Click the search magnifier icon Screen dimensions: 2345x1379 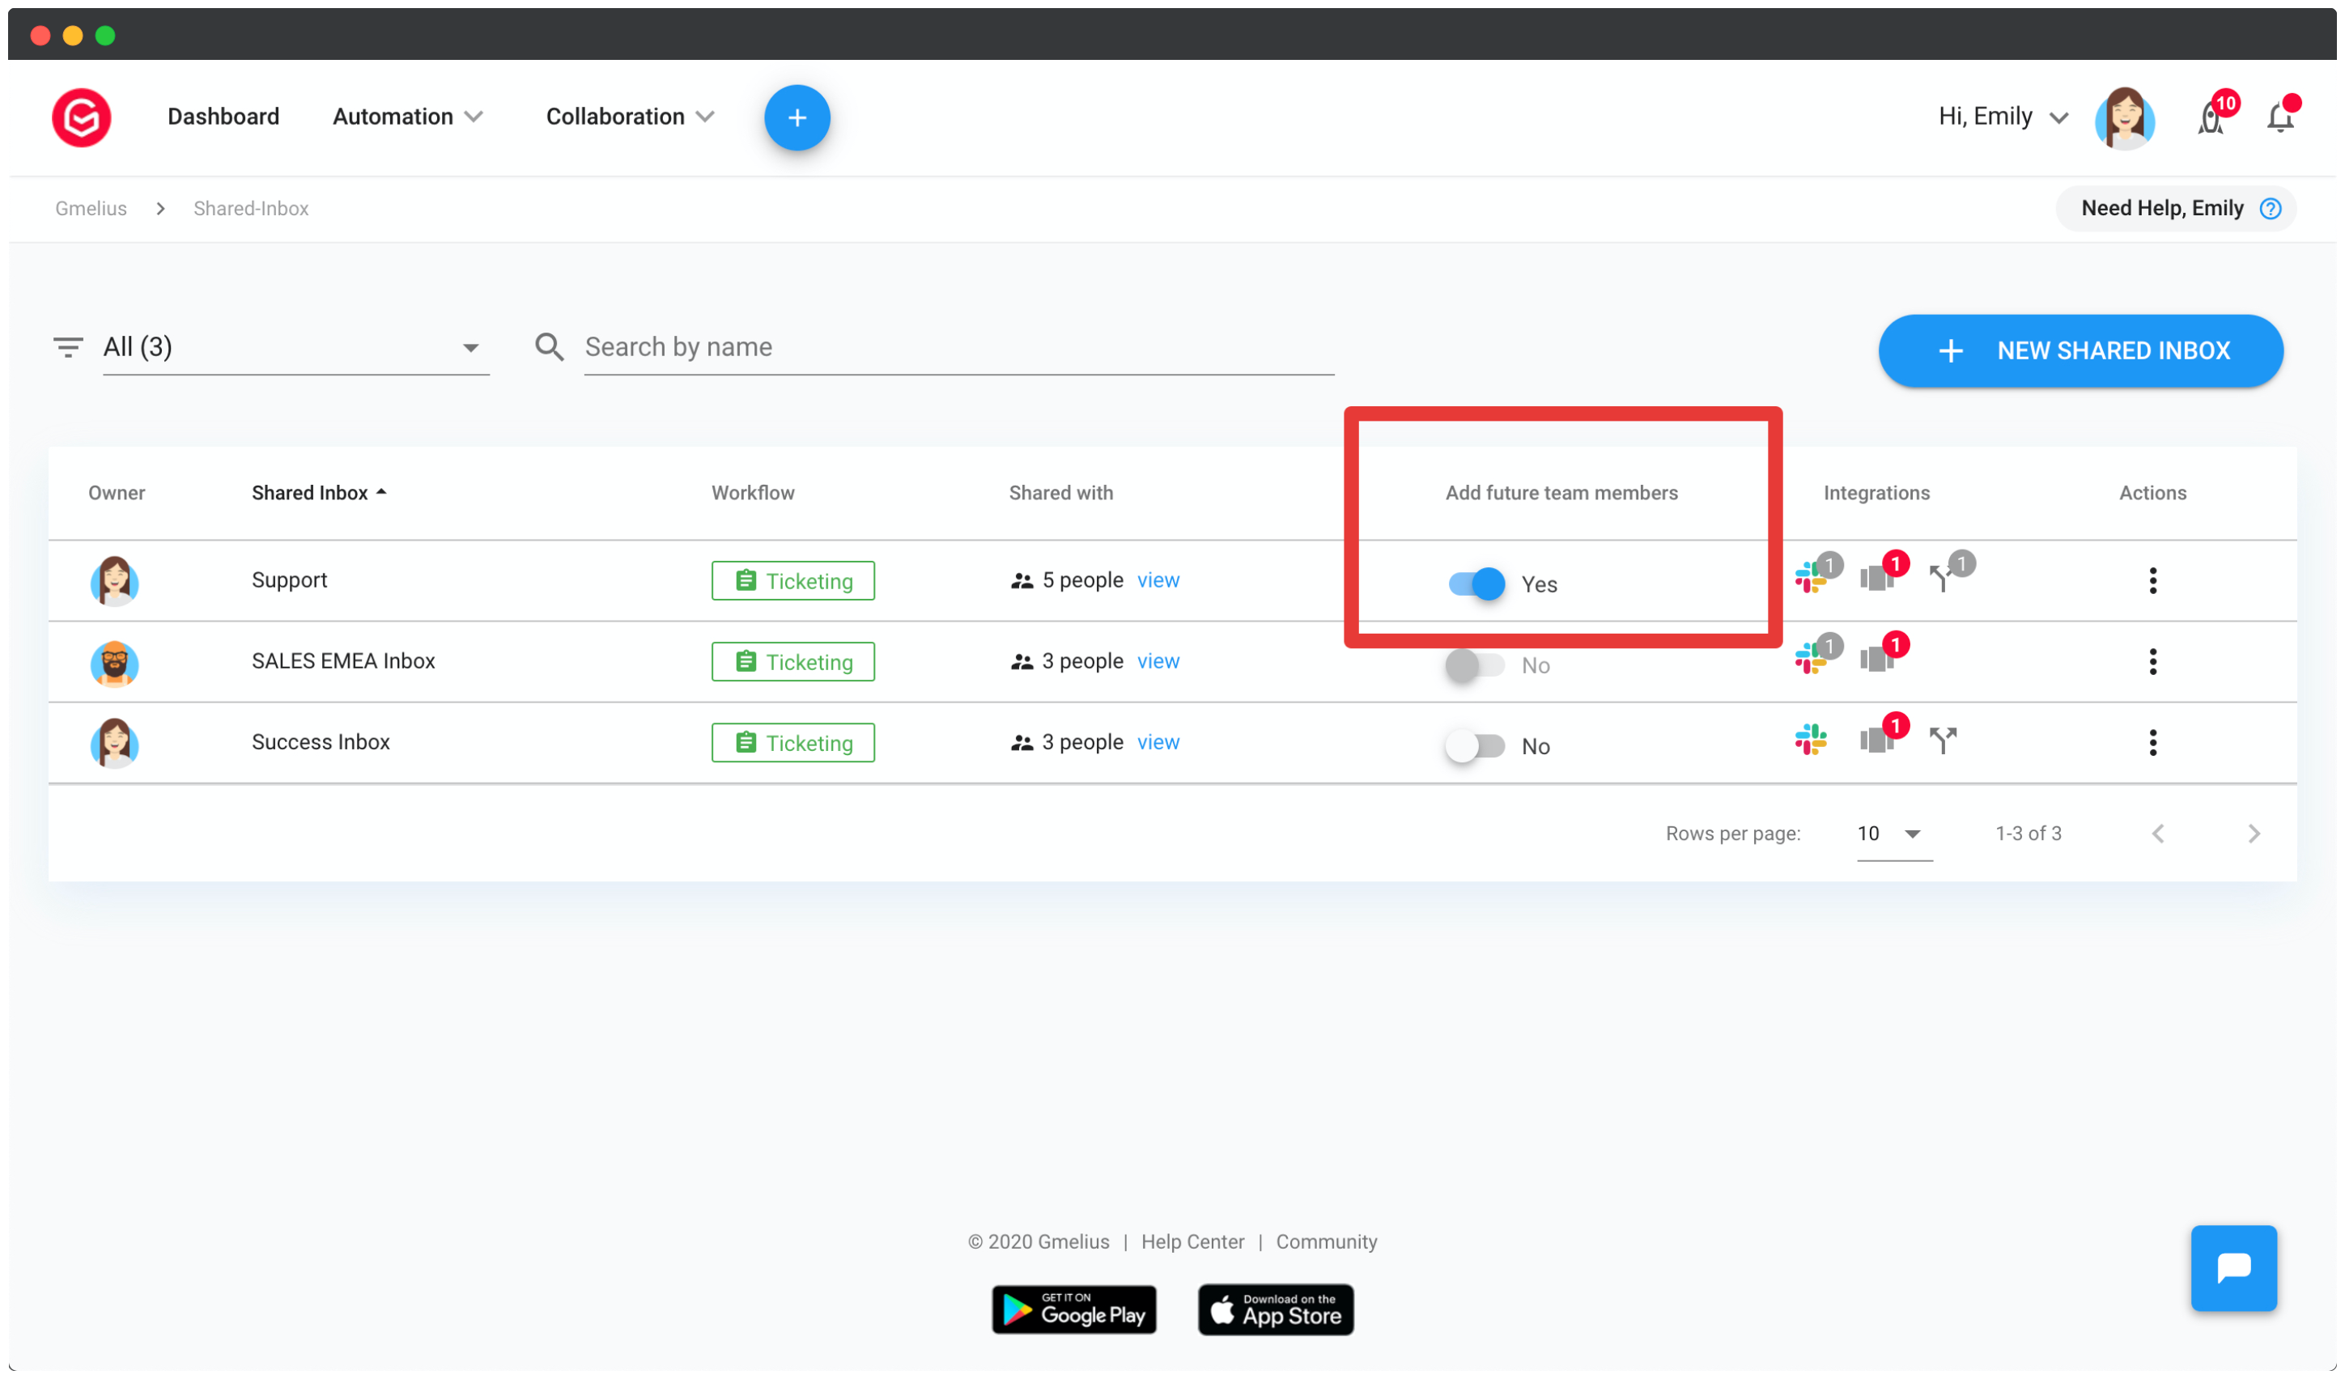tap(549, 347)
